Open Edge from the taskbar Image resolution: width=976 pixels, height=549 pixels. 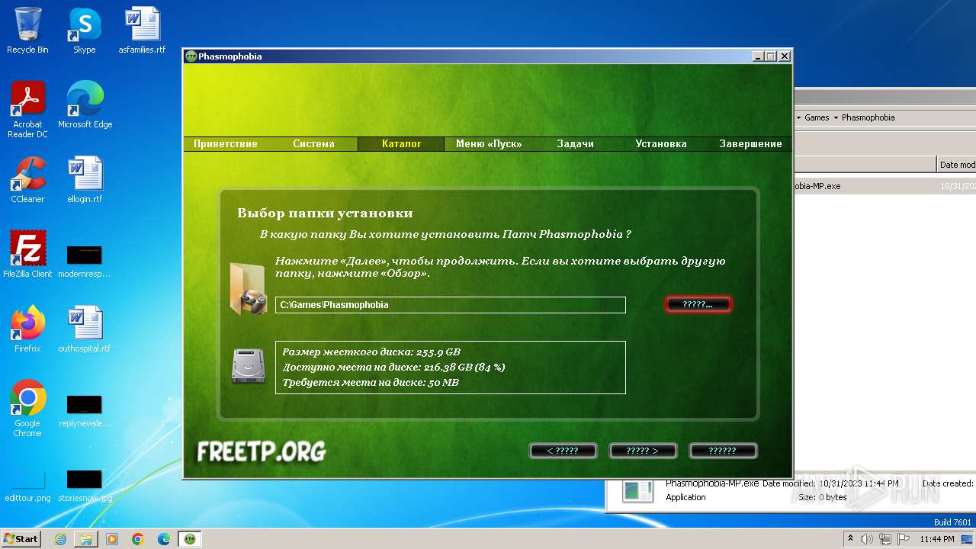[x=164, y=539]
